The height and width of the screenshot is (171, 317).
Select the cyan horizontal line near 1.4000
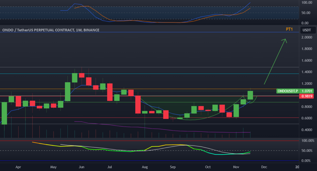pos(186,73)
